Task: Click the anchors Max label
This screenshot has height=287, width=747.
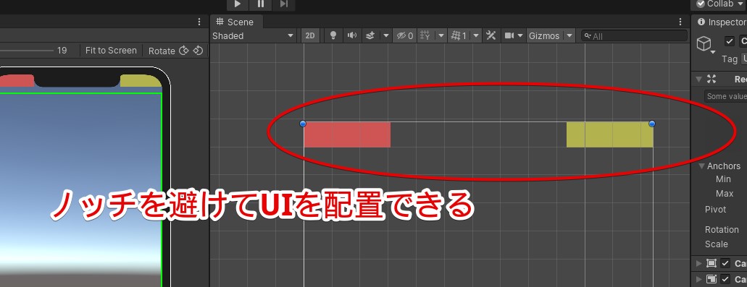Action: (x=725, y=194)
